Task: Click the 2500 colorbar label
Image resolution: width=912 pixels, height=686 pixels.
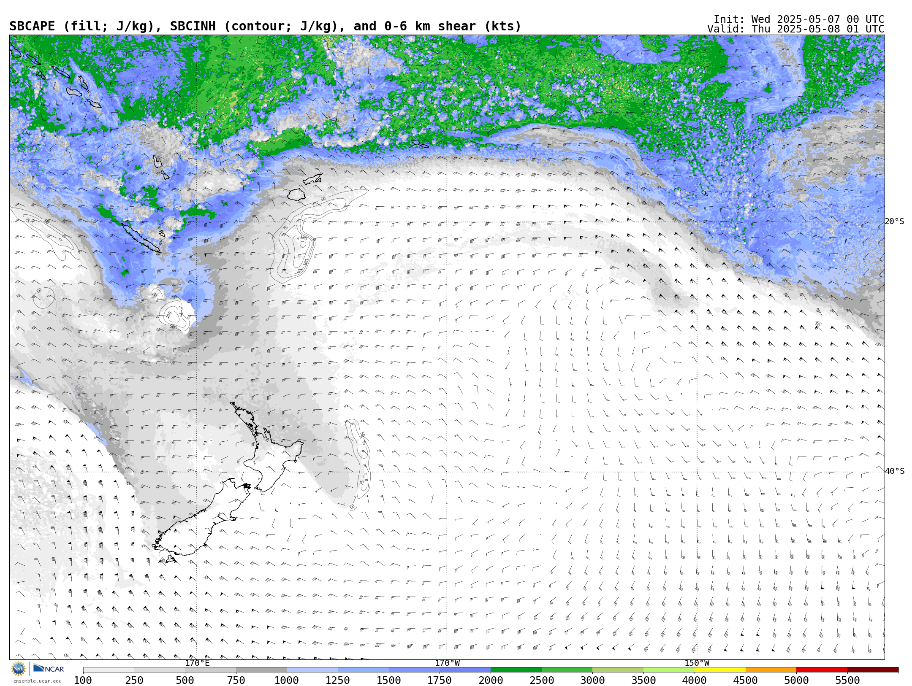Action: pyautogui.click(x=542, y=681)
